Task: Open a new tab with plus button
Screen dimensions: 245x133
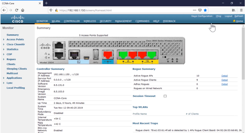Action: click(x=46, y=3)
